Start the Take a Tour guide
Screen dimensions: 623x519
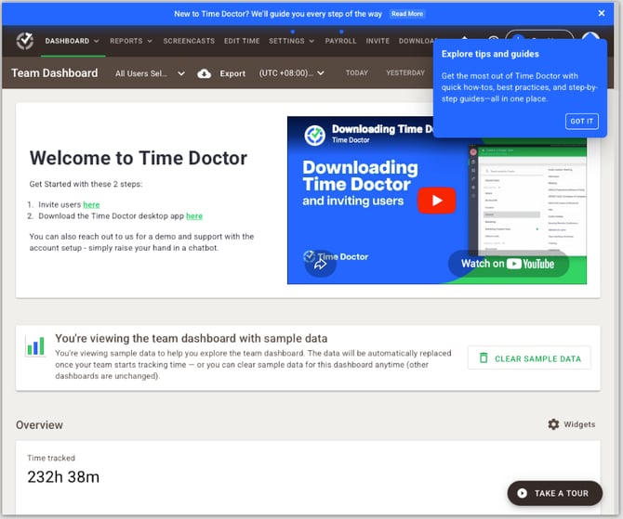pos(555,493)
